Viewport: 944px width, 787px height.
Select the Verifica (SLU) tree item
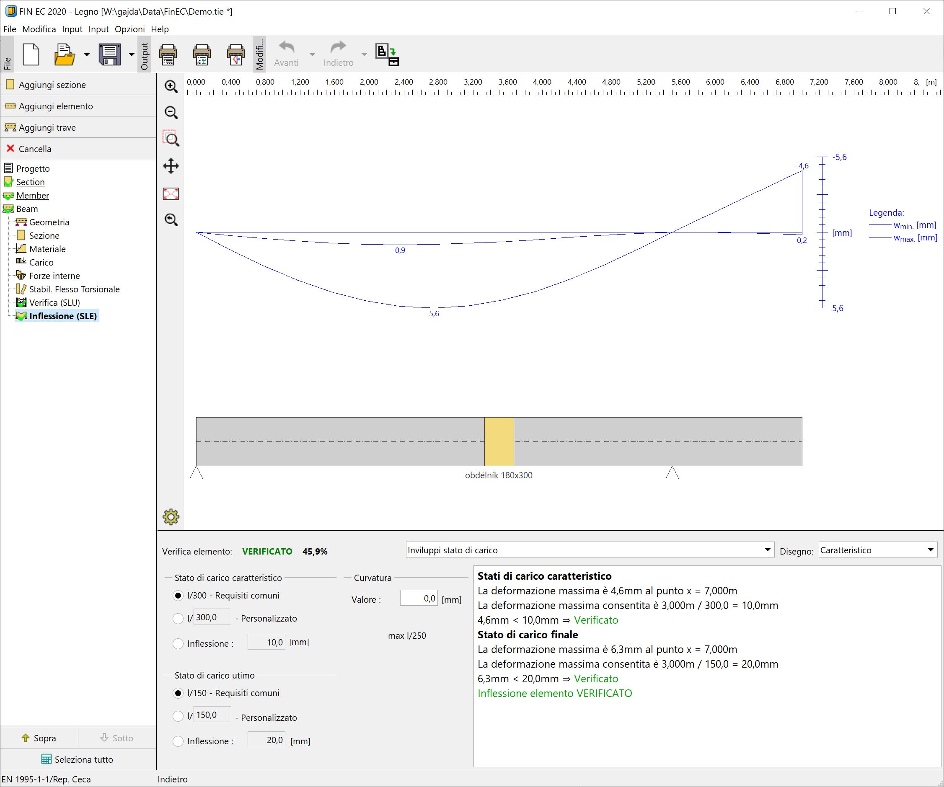(x=53, y=302)
